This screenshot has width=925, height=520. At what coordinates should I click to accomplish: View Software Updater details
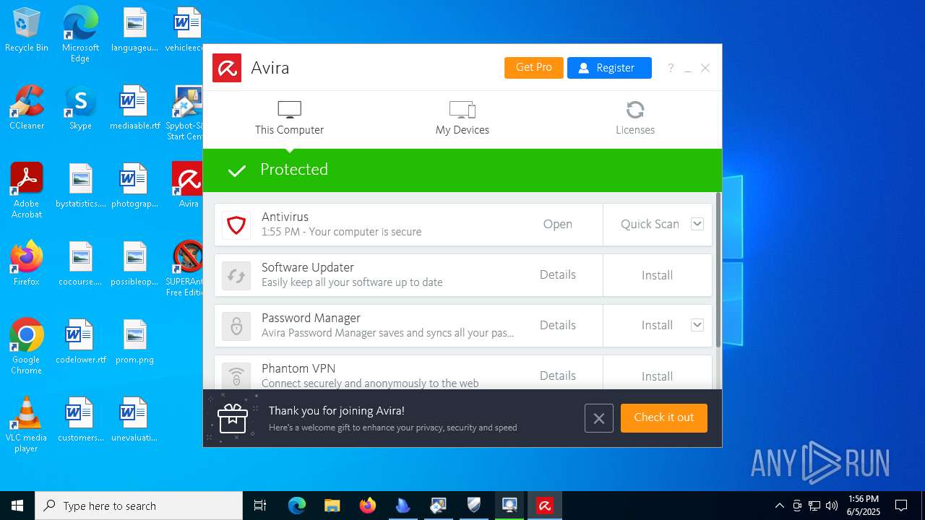pyautogui.click(x=558, y=274)
